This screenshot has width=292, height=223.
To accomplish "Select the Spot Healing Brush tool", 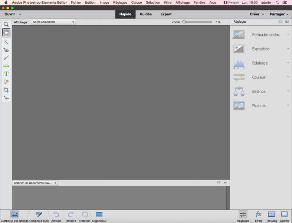I will point(6,82).
